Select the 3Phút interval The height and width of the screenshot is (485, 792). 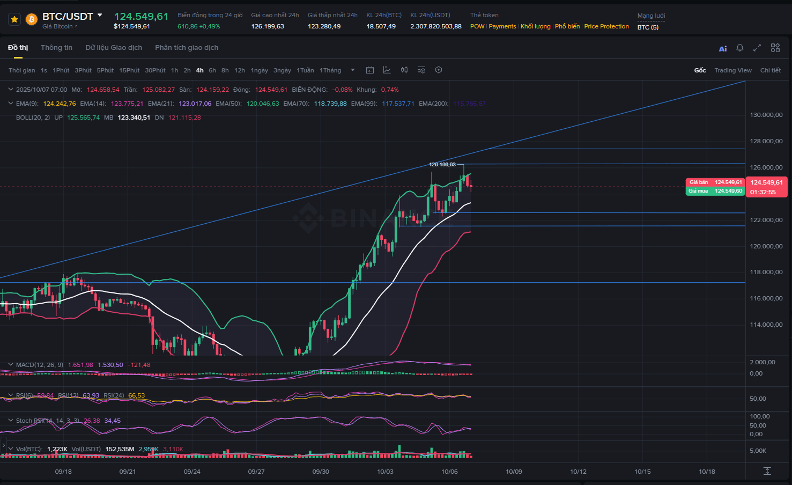click(x=83, y=70)
